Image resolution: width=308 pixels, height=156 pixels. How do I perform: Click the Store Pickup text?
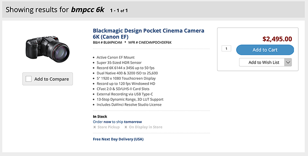point(109,127)
